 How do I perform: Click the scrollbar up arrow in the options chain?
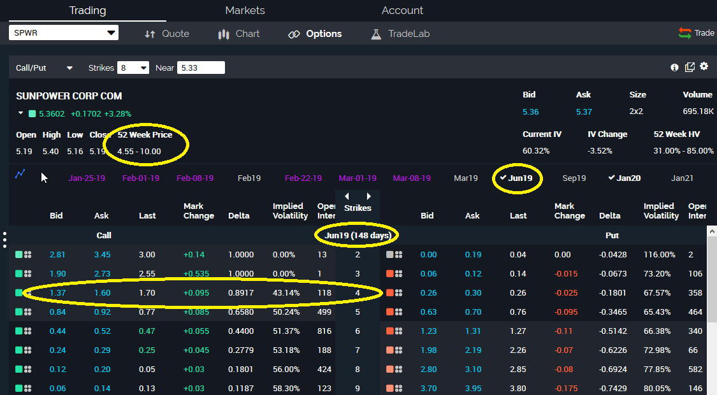click(712, 232)
